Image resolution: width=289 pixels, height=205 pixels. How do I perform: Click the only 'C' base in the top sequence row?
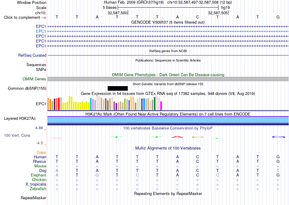tap(197, 17)
